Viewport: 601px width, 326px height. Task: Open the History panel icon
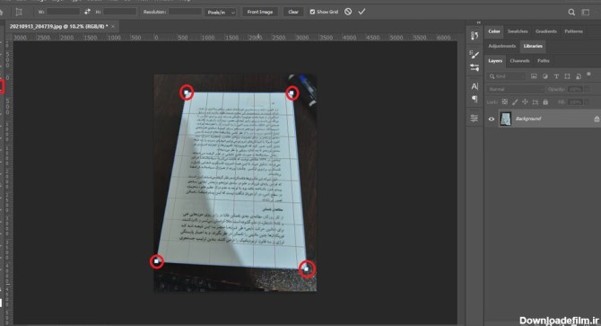475,36
